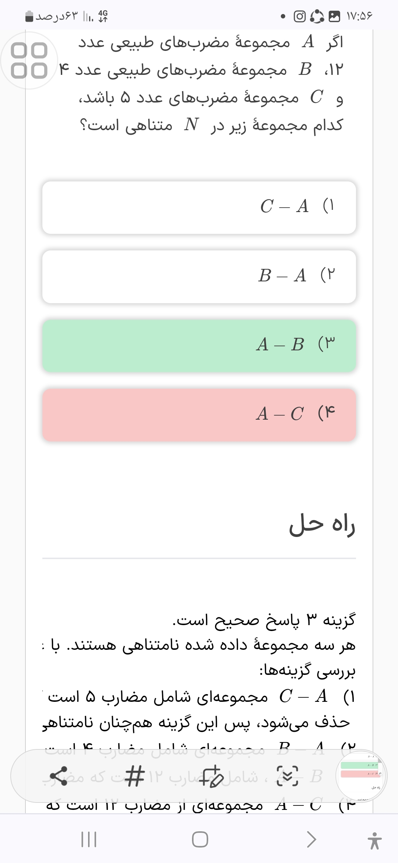398x863 pixels.
Task: Tap the gallery image notification icon
Action: [334, 17]
